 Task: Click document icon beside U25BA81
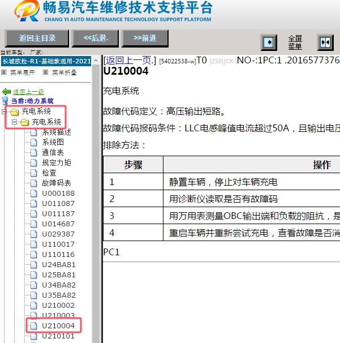[34, 275]
